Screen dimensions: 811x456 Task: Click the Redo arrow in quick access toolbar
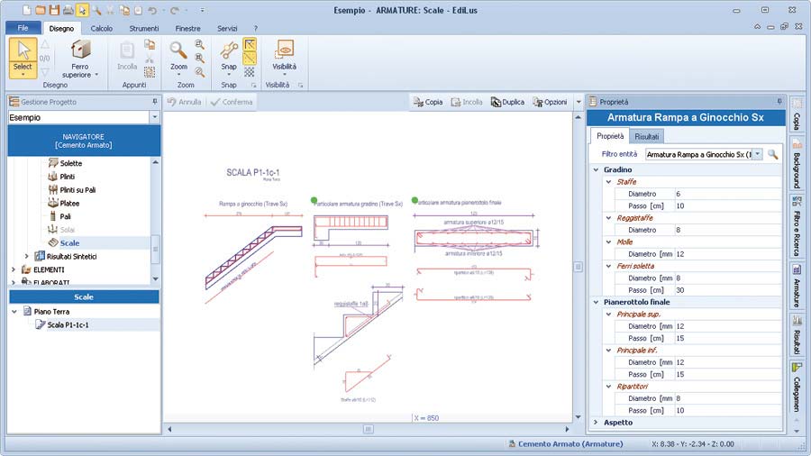click(175, 10)
